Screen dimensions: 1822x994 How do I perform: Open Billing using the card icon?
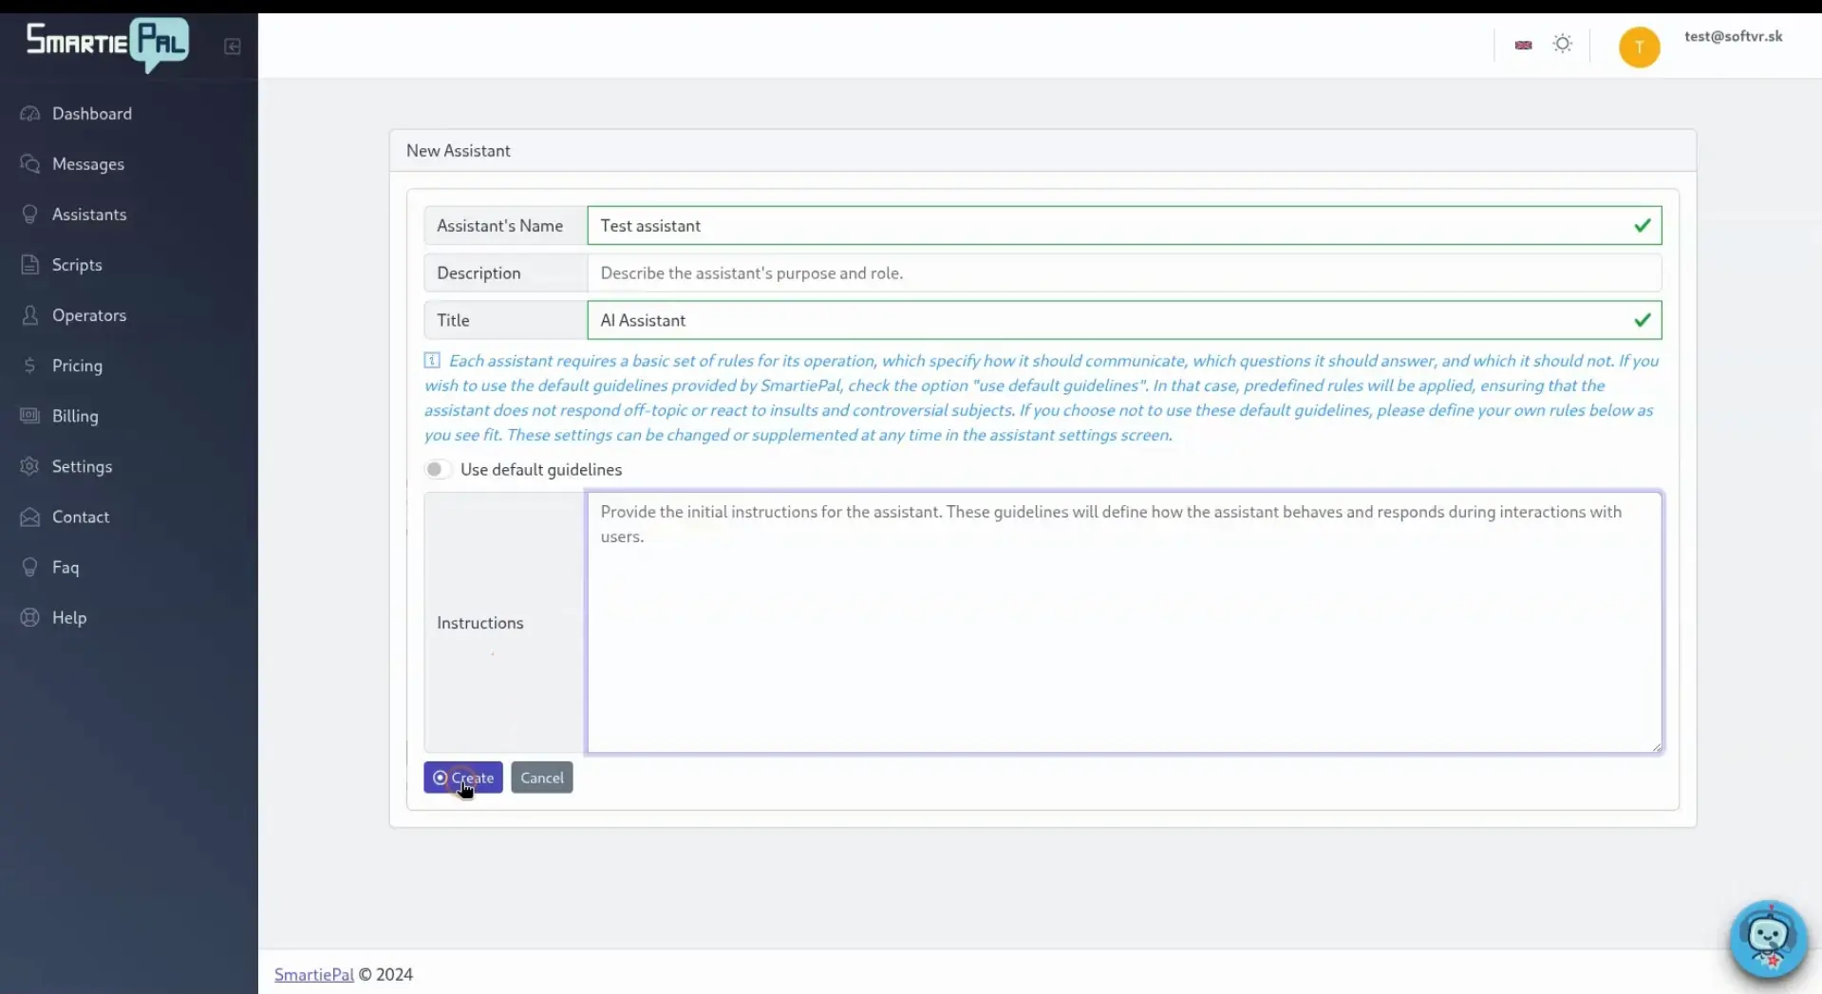[x=29, y=416]
